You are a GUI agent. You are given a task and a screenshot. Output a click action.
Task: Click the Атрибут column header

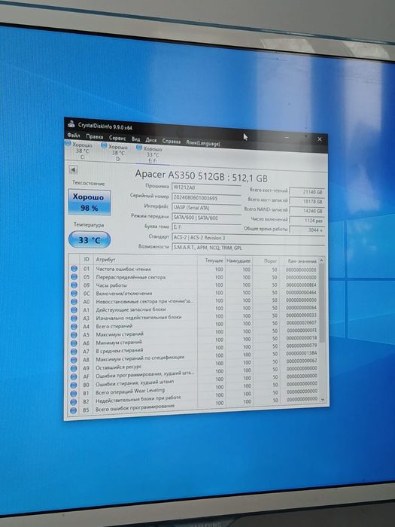145,260
